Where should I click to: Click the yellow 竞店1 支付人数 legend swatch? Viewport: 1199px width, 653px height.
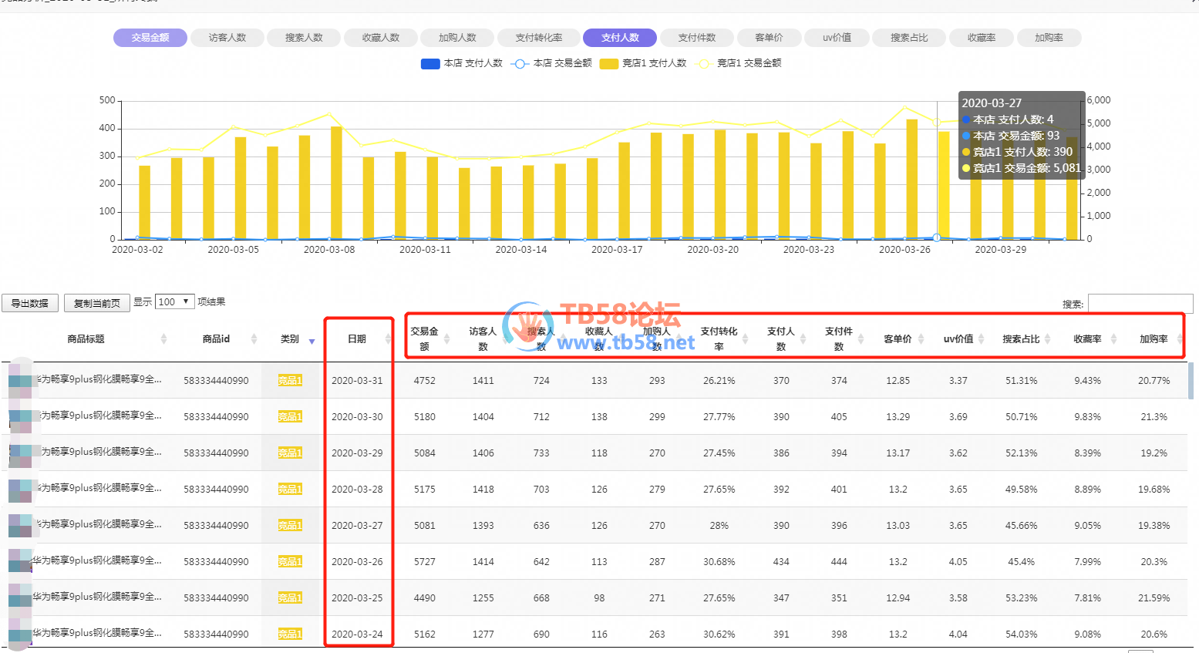pos(609,63)
